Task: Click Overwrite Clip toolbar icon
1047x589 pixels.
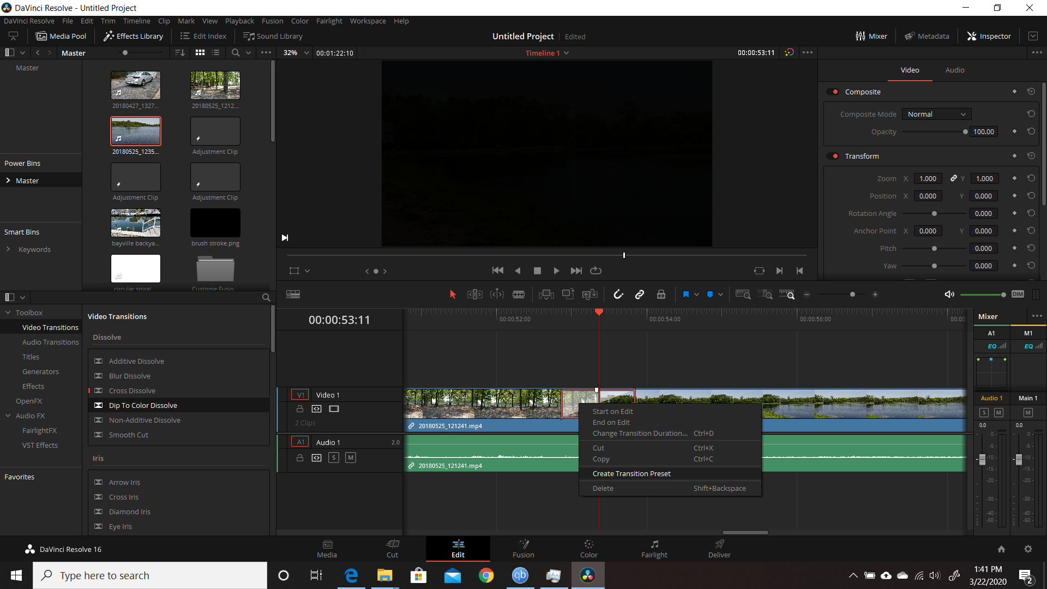Action: pyautogui.click(x=568, y=294)
